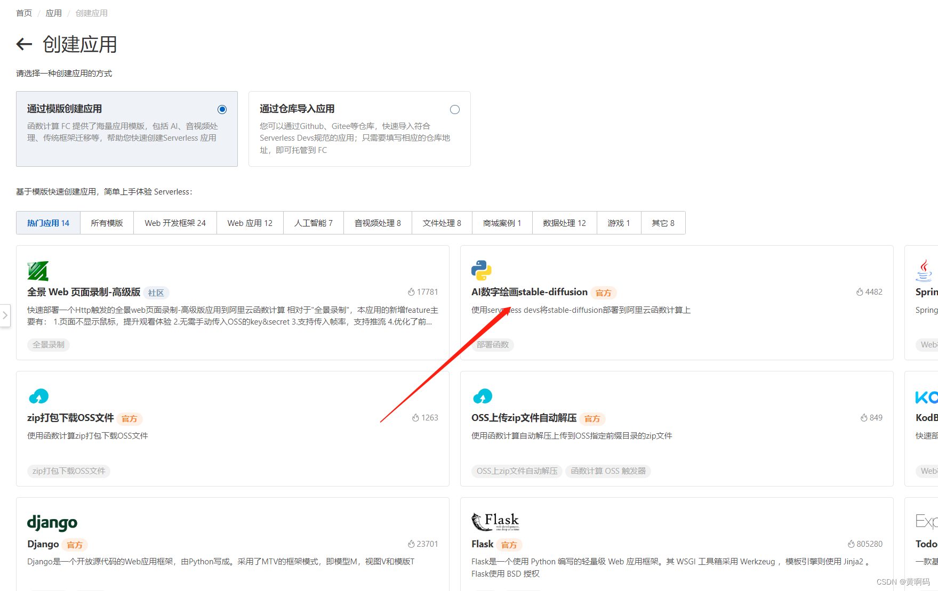Viewport: 938px width, 591px height.
Task: Open the Django template title
Action: coord(43,544)
